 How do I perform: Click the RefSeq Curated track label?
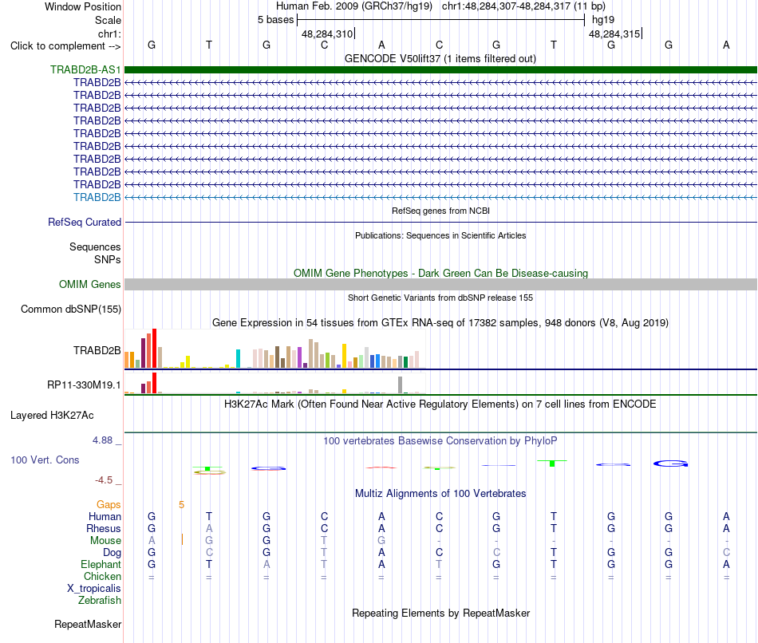coord(84,222)
